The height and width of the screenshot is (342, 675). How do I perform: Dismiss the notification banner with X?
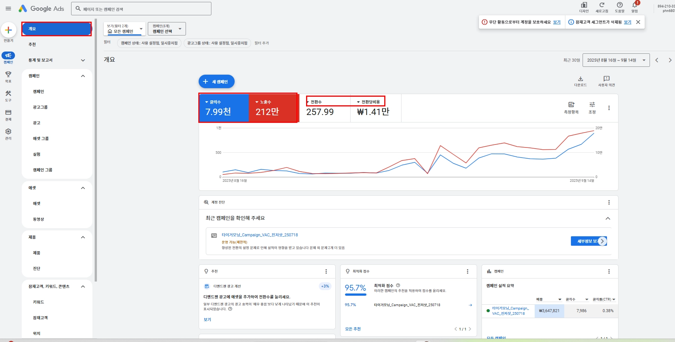638,22
